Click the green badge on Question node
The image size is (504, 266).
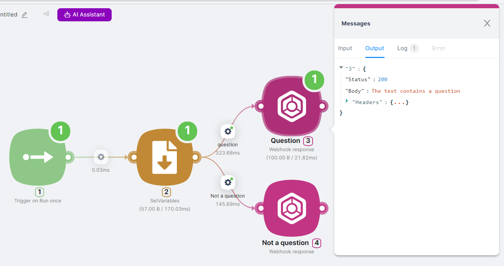314,79
